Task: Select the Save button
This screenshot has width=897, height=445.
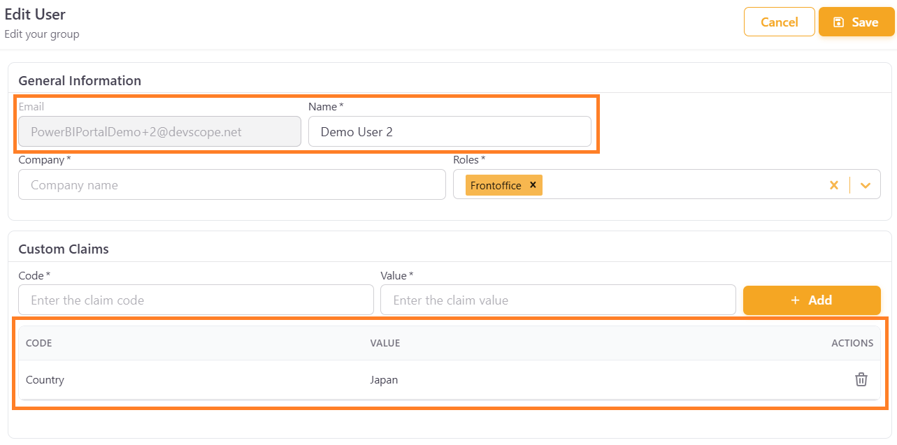Action: pos(856,22)
